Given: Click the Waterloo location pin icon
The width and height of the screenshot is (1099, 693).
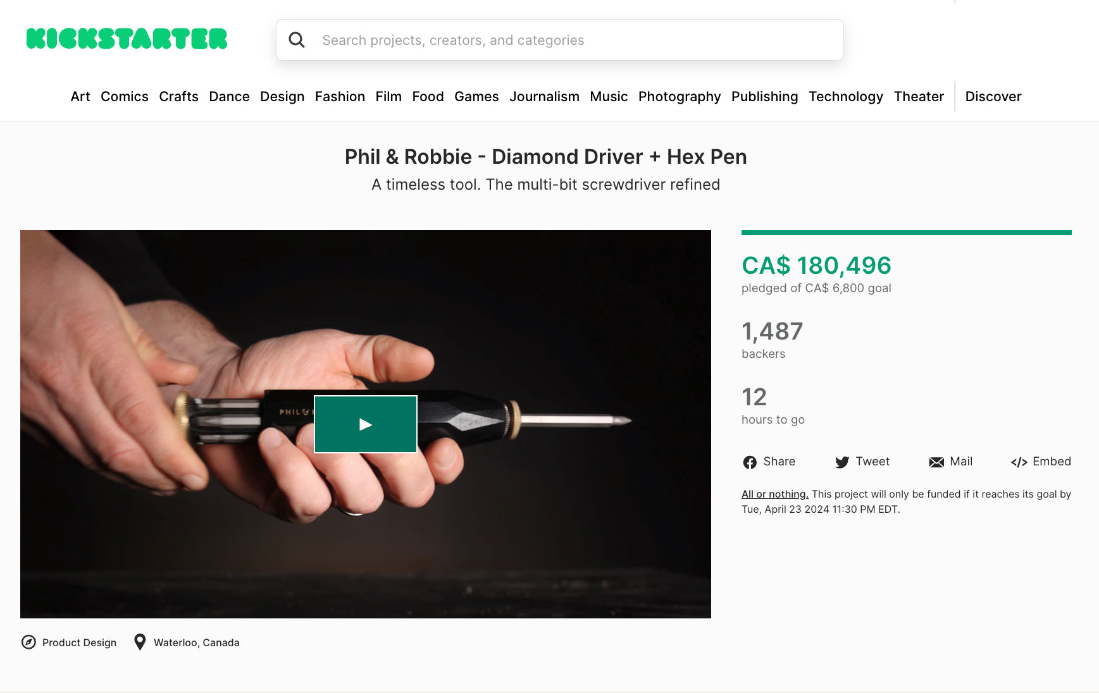Looking at the screenshot, I should (x=140, y=642).
